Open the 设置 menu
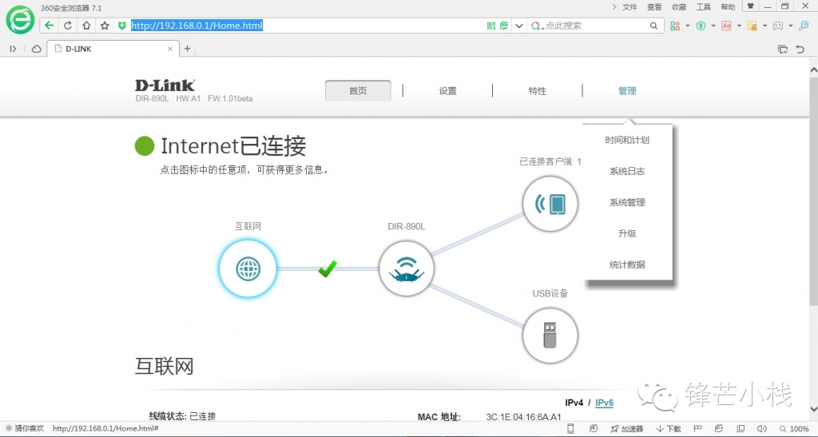 point(447,91)
